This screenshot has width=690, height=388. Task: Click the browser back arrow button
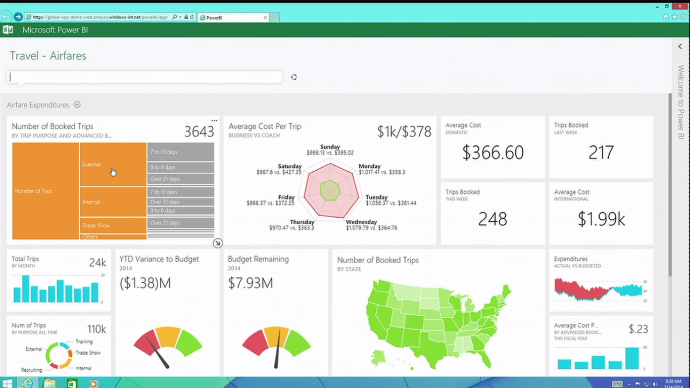[6, 17]
